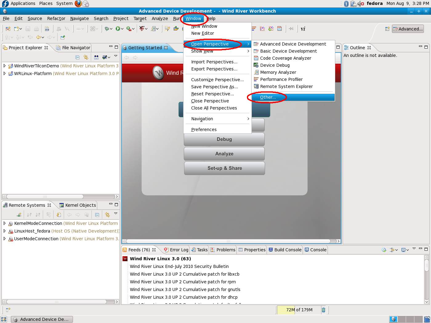Click the New Wind River project toolbar icon
Screen dimensions: 431x323
(x=8, y=29)
